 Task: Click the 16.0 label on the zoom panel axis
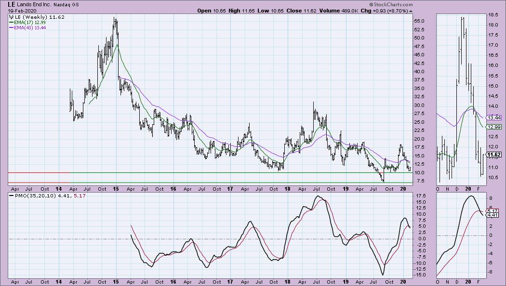(493, 65)
